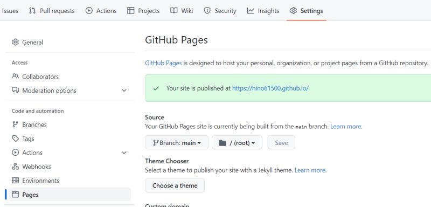Click the Insights graph icon

251,11
